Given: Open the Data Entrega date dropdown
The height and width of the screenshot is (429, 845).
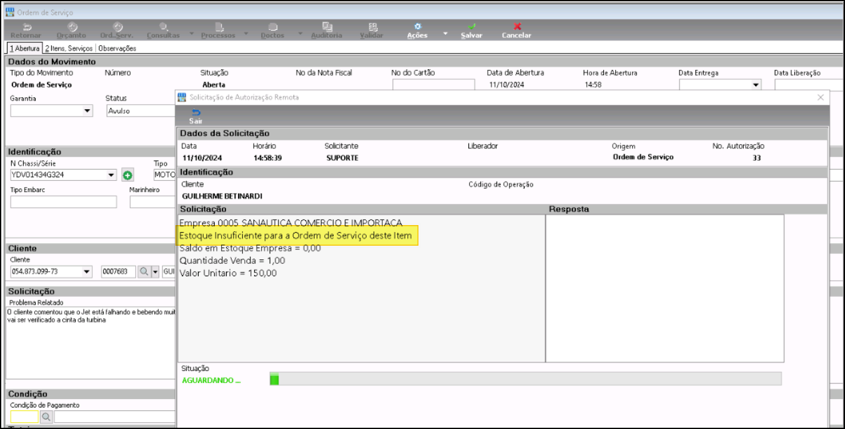Looking at the screenshot, I should point(756,85).
